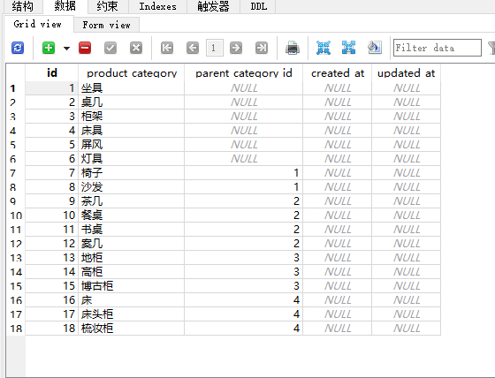Click the blue refresh table data icon

[18, 48]
